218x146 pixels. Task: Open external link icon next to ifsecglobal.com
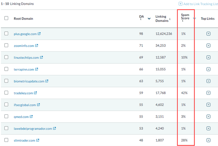[x=38, y=105]
